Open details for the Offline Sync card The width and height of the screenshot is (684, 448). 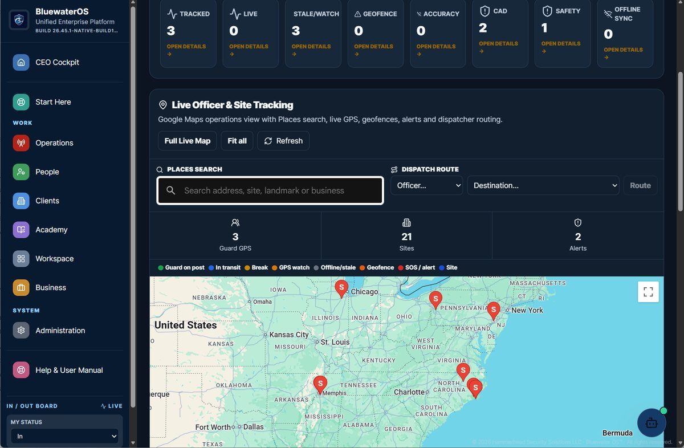click(x=623, y=53)
